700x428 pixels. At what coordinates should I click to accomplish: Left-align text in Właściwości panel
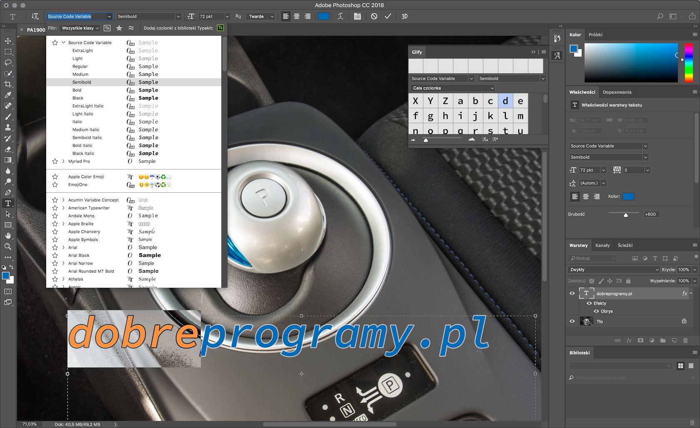(575, 197)
